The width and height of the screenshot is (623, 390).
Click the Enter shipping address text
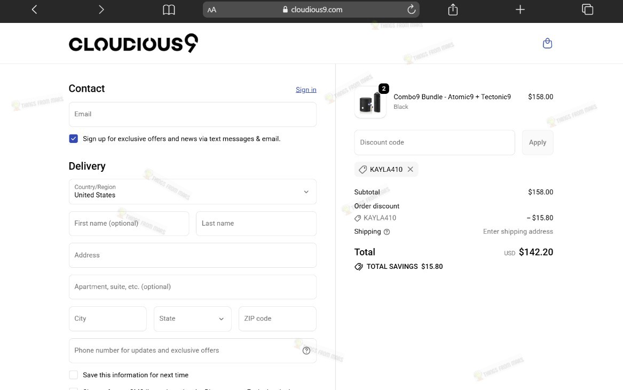518,232
